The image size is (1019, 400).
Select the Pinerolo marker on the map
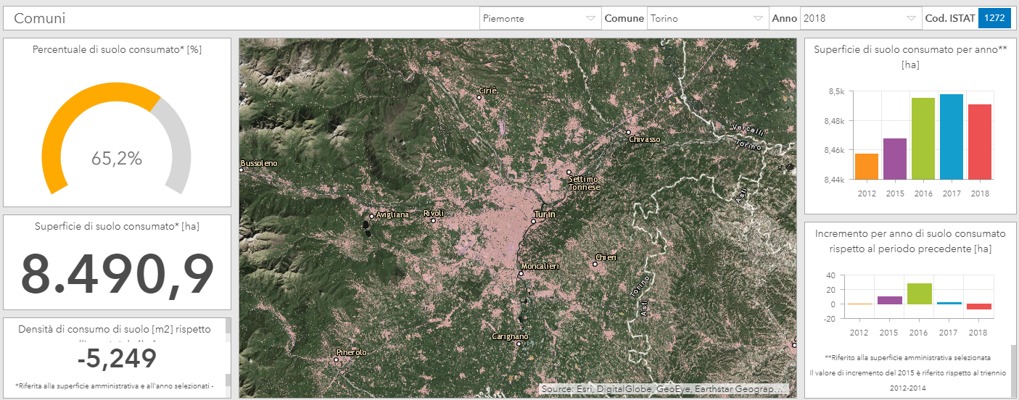tap(337, 359)
